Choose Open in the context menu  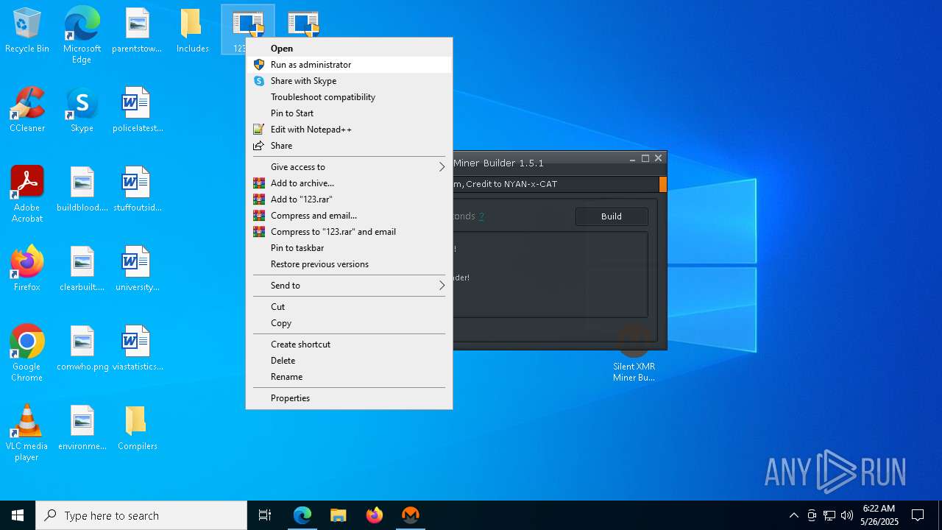[x=349, y=49]
